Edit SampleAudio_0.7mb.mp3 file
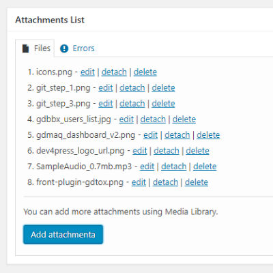Viewport: 273px width, 273px height. (x=147, y=167)
